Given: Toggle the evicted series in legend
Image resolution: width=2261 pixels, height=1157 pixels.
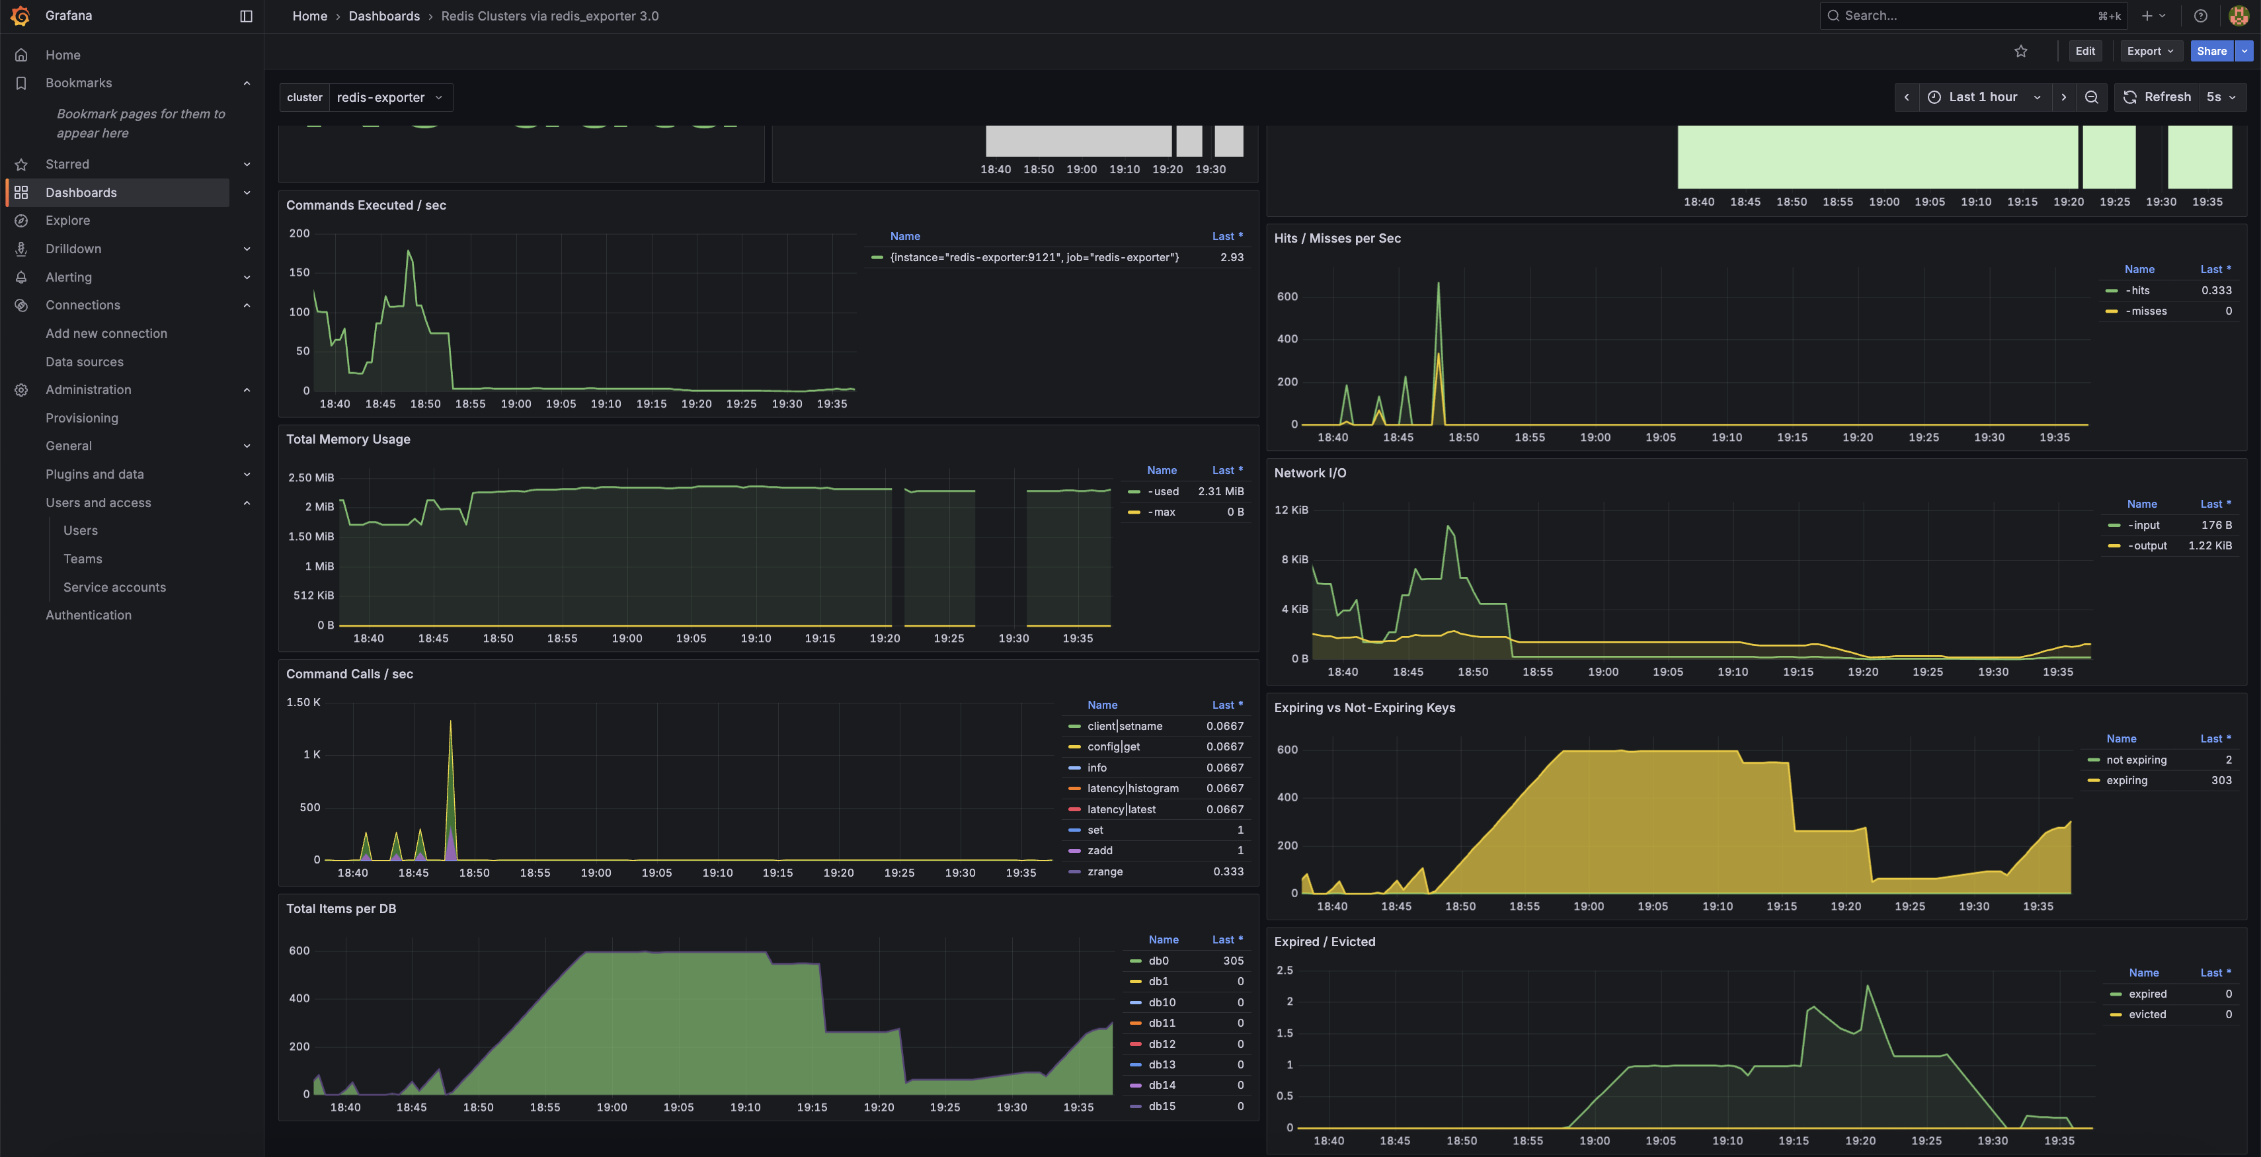Looking at the screenshot, I should (2147, 1014).
